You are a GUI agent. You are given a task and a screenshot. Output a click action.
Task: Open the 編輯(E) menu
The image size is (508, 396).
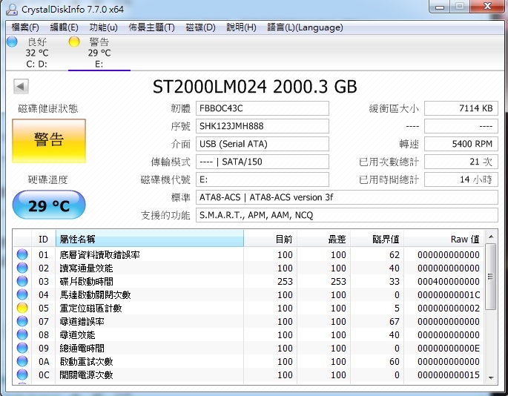coord(64,27)
